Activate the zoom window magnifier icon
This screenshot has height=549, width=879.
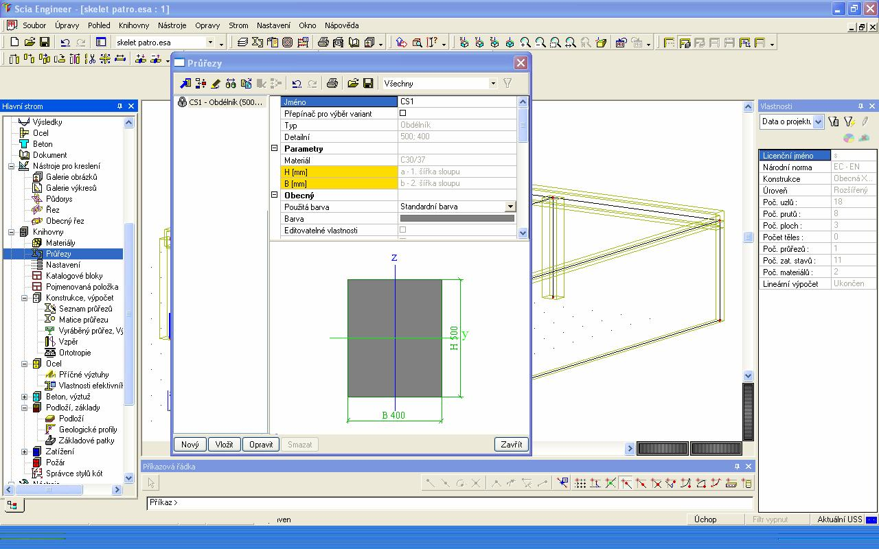pyautogui.click(x=556, y=43)
